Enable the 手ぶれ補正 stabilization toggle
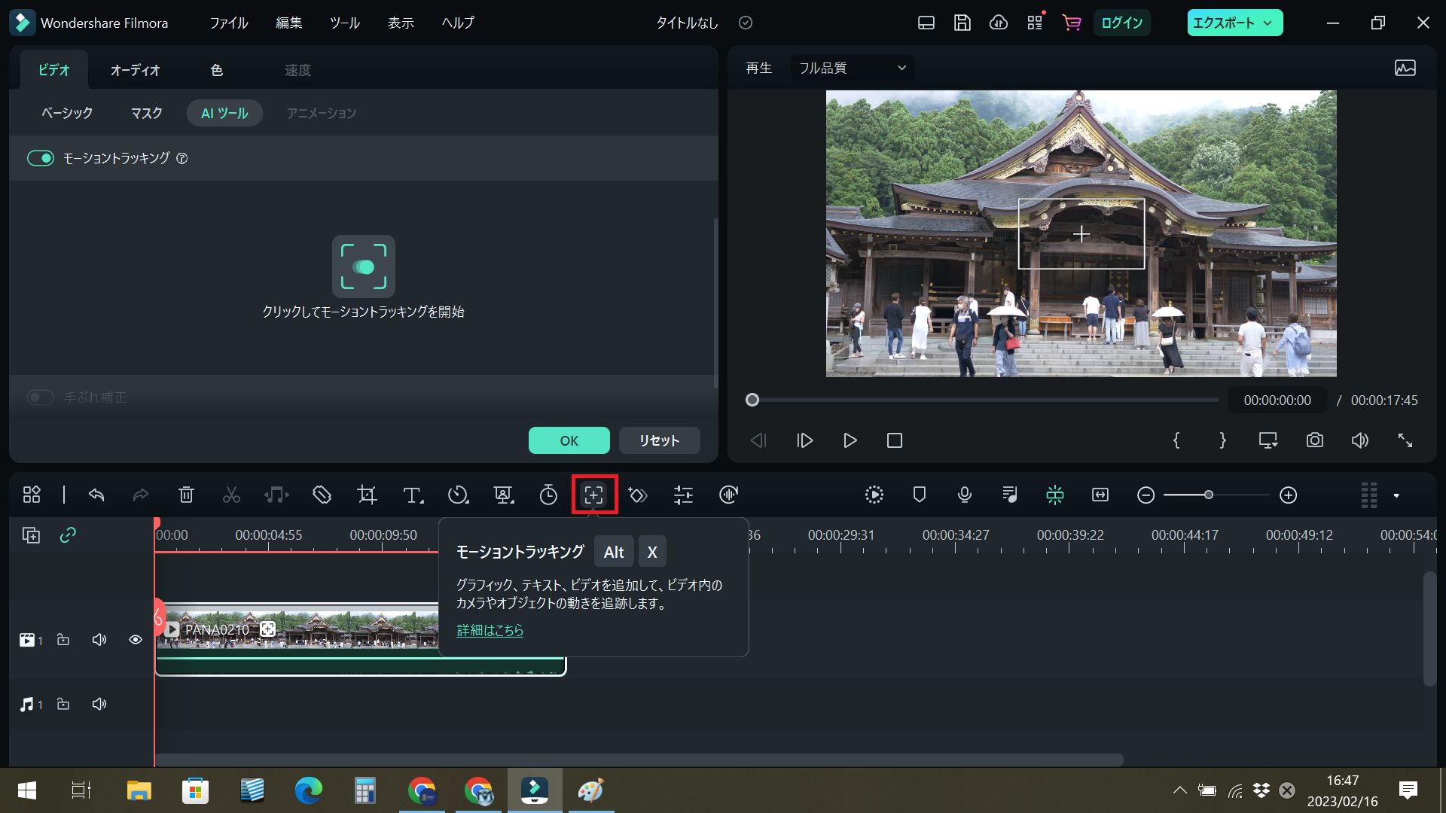The width and height of the screenshot is (1446, 813). [41, 397]
